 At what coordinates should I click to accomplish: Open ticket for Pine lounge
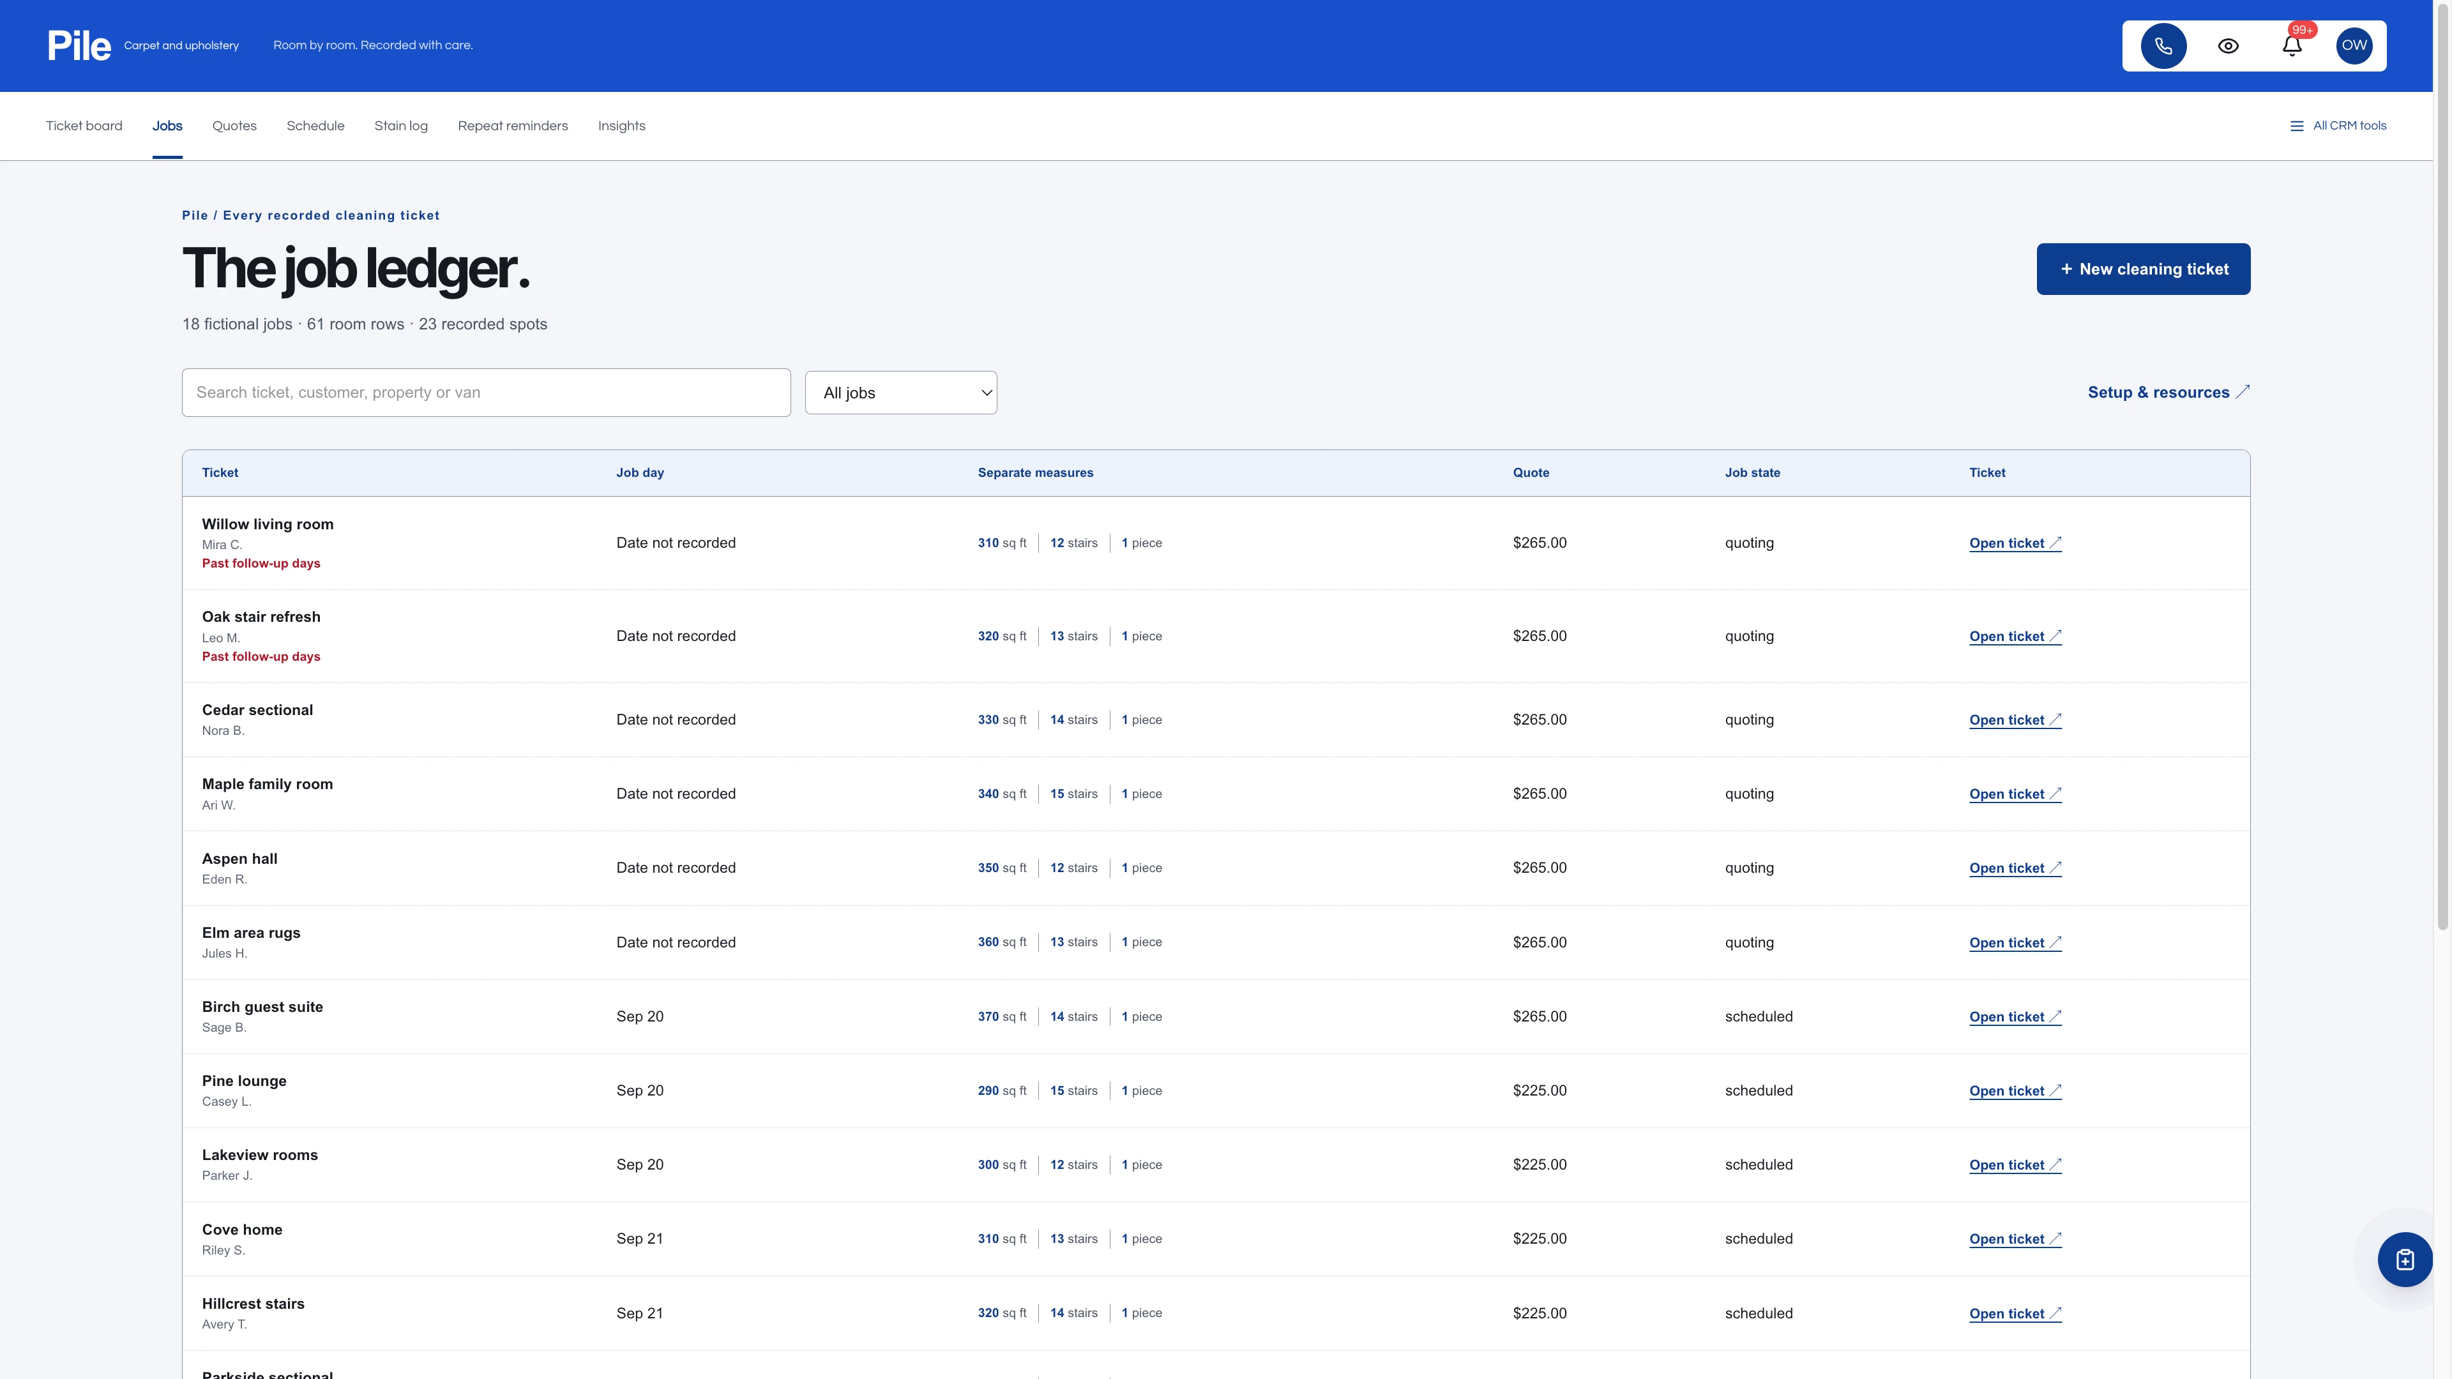(x=2015, y=1090)
